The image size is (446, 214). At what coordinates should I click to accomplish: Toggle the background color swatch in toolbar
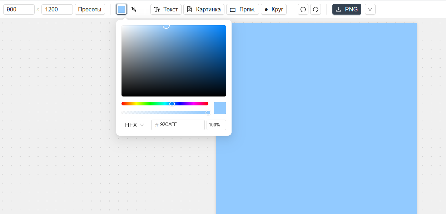pos(122,9)
